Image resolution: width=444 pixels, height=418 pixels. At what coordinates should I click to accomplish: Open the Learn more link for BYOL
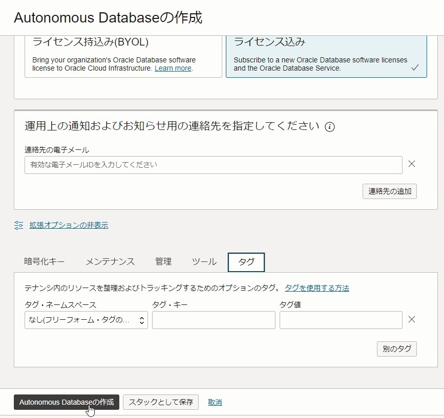[x=173, y=68]
